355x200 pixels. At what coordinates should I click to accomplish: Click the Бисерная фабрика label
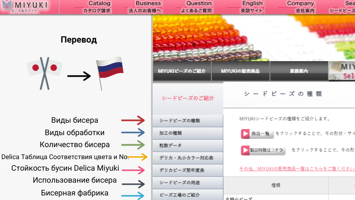74,193
